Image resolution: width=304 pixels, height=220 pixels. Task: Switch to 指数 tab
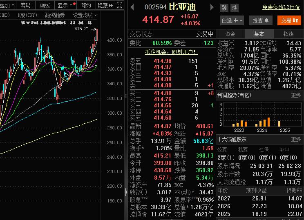click(288, 34)
